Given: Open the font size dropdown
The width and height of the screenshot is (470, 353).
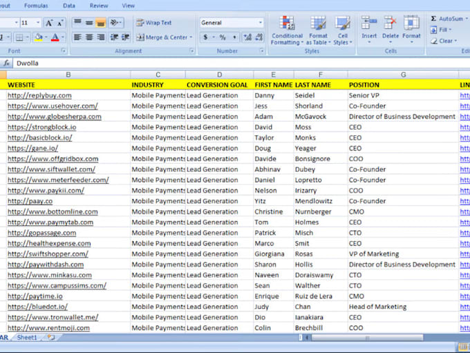Looking at the screenshot, I should 38,23.
